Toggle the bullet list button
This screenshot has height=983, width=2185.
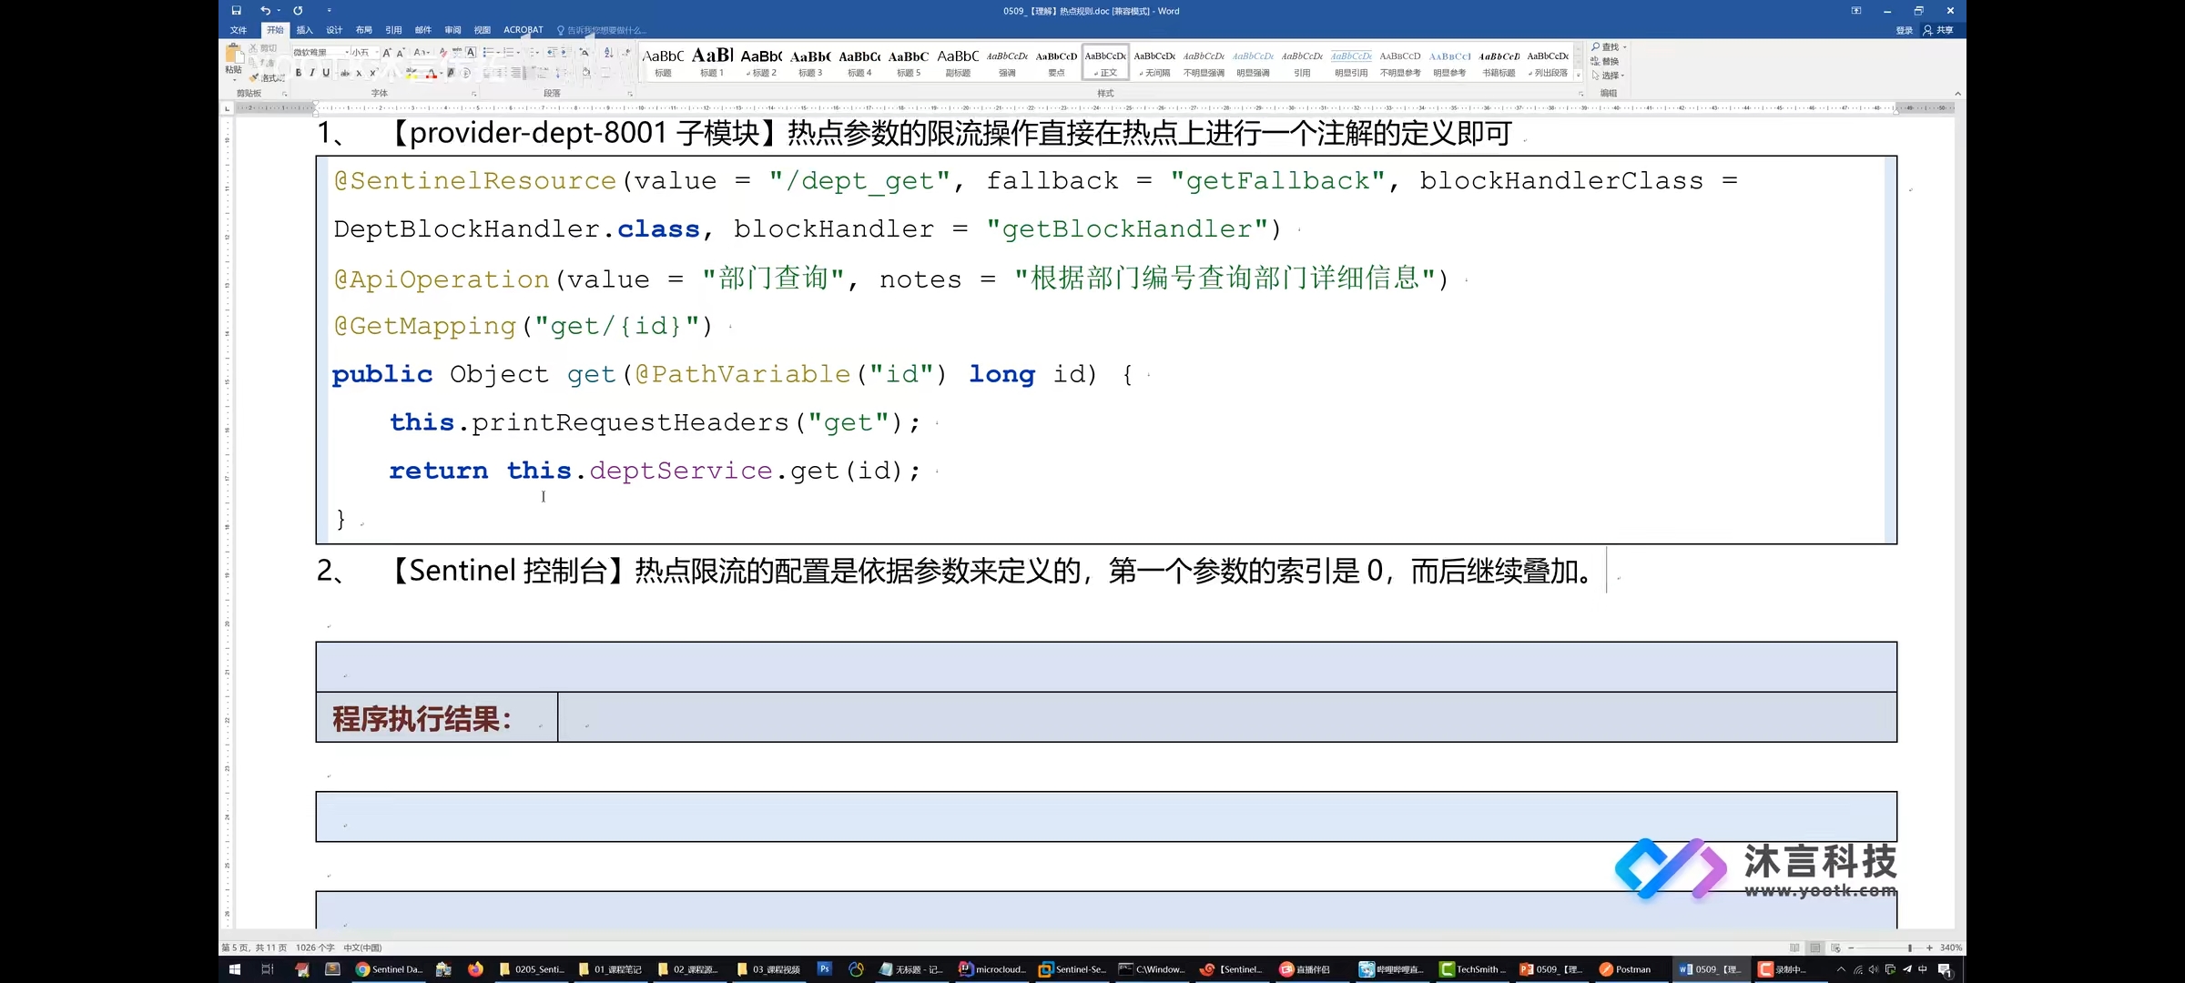coord(488,53)
